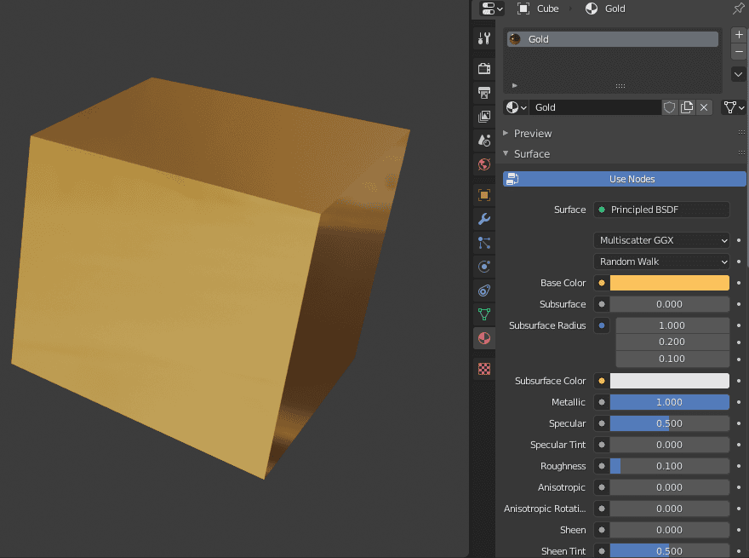The height and width of the screenshot is (558, 749).
Task: Open the Material properties sphere tab
Action: [x=483, y=338]
